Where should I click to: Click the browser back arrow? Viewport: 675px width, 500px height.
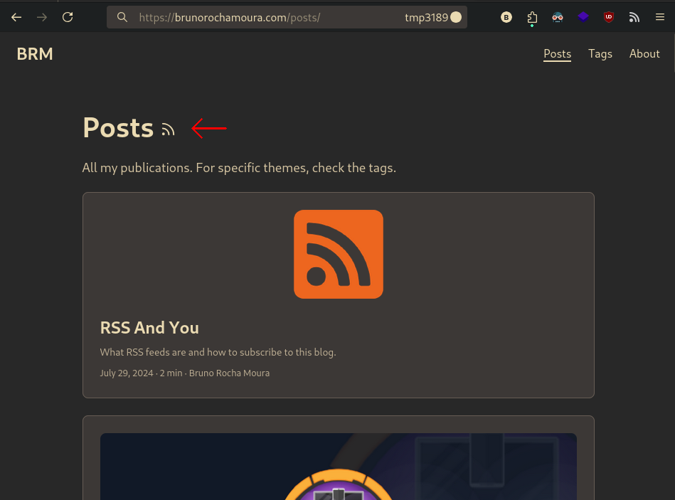click(16, 17)
